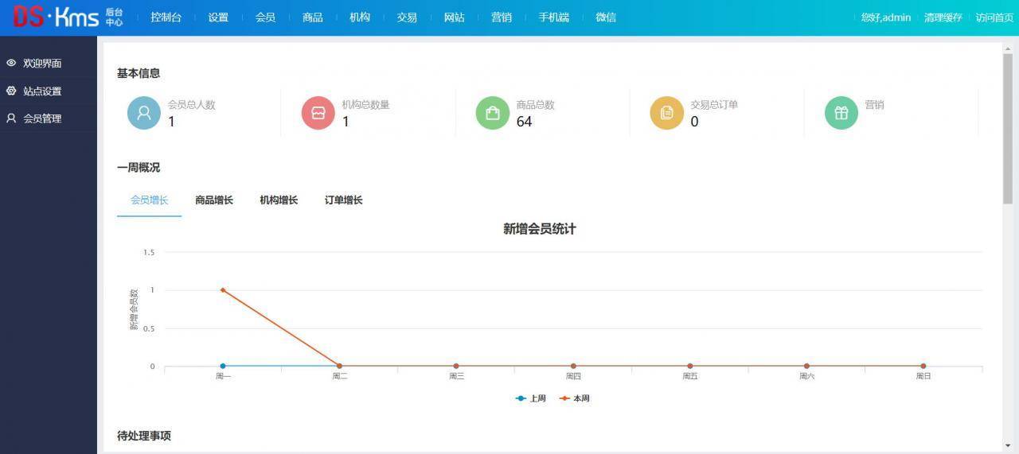Image resolution: width=1019 pixels, height=454 pixels.
Task: Click the teal 营销 gift icon
Action: coord(841,113)
